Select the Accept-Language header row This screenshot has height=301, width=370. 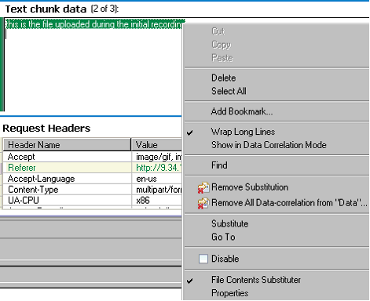92,179
